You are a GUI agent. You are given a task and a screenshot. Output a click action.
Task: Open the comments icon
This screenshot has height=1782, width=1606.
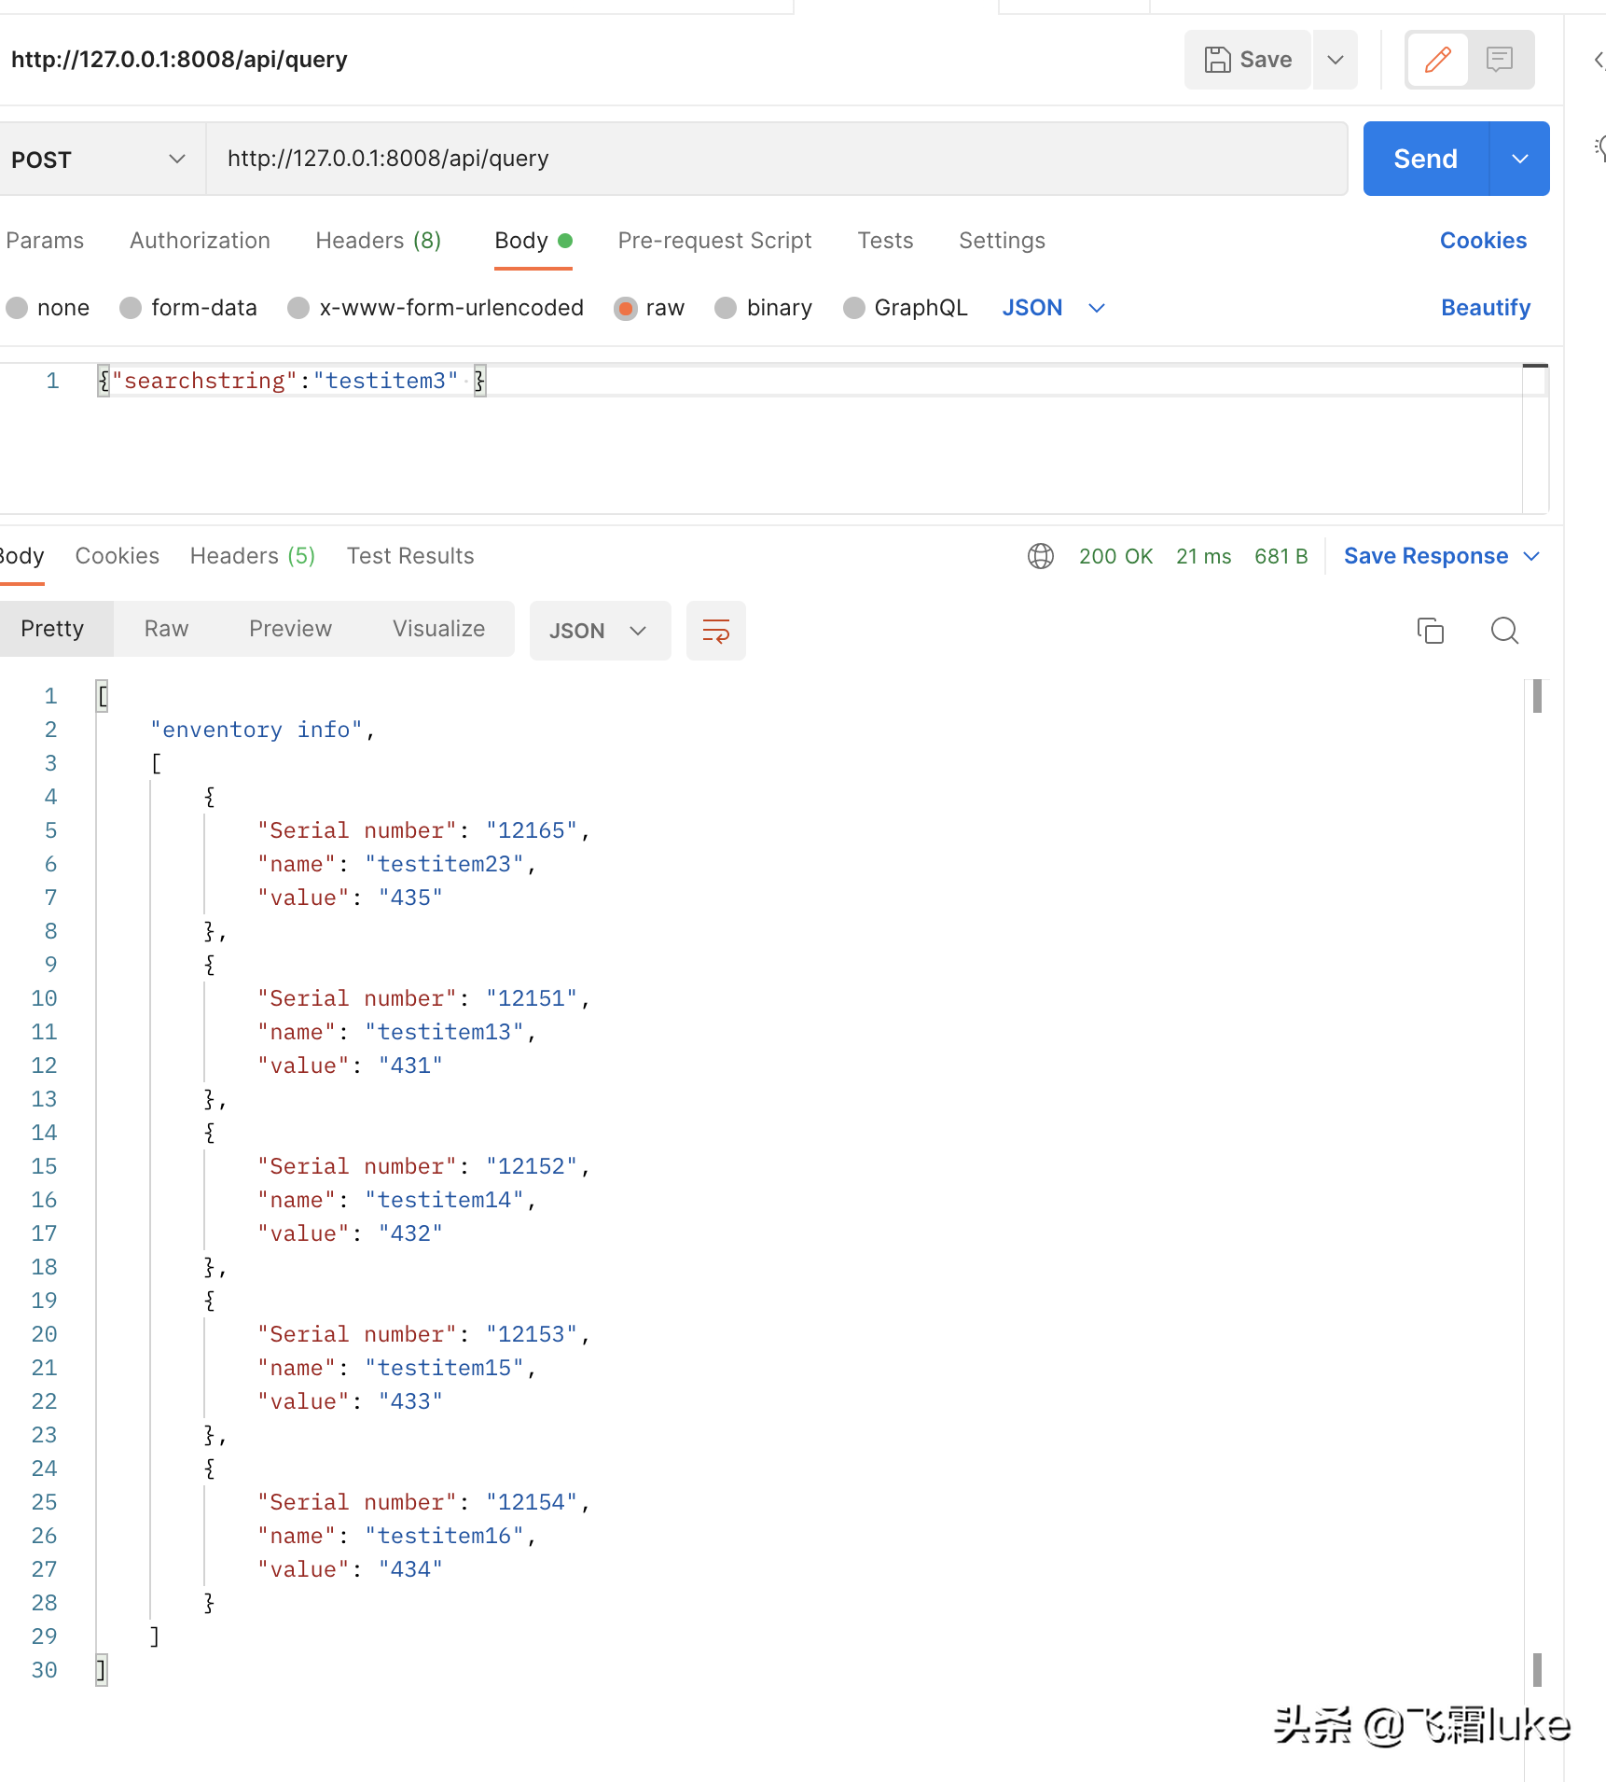tap(1499, 60)
